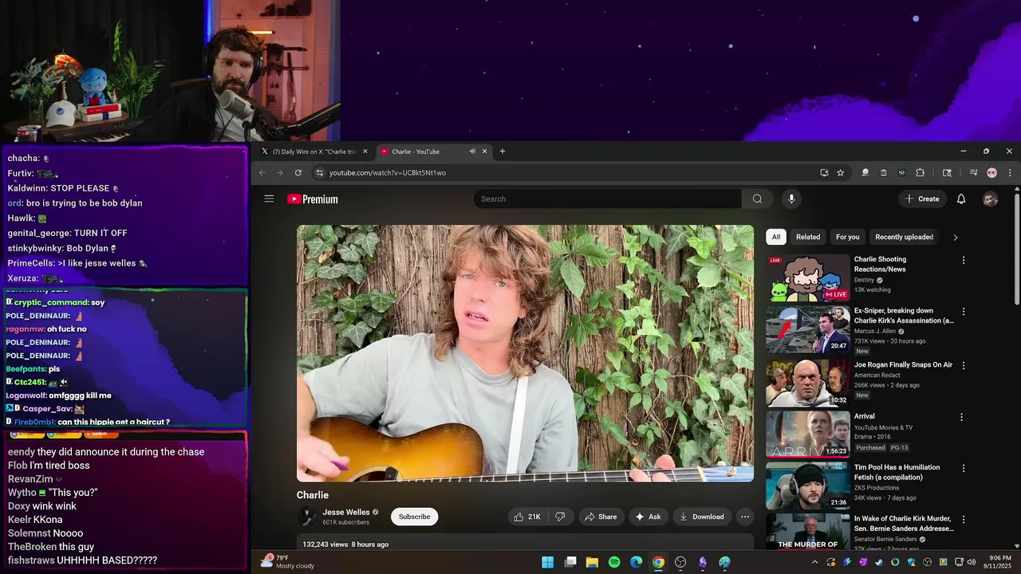Click install app icon in address bar
The width and height of the screenshot is (1021, 574).
[824, 173]
